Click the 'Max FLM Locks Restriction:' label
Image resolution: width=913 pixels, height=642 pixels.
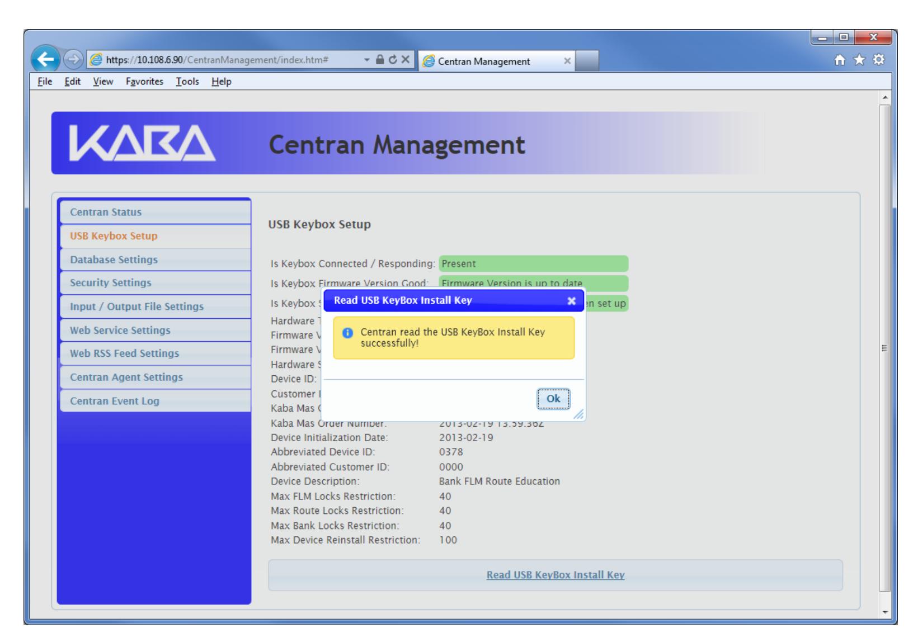[333, 497]
